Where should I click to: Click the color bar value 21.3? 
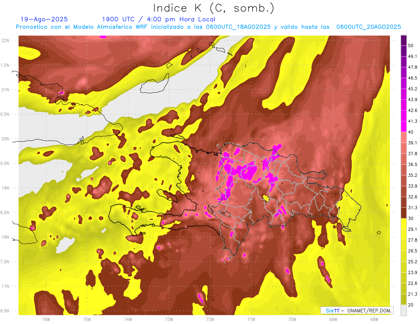pyautogui.click(x=413, y=294)
